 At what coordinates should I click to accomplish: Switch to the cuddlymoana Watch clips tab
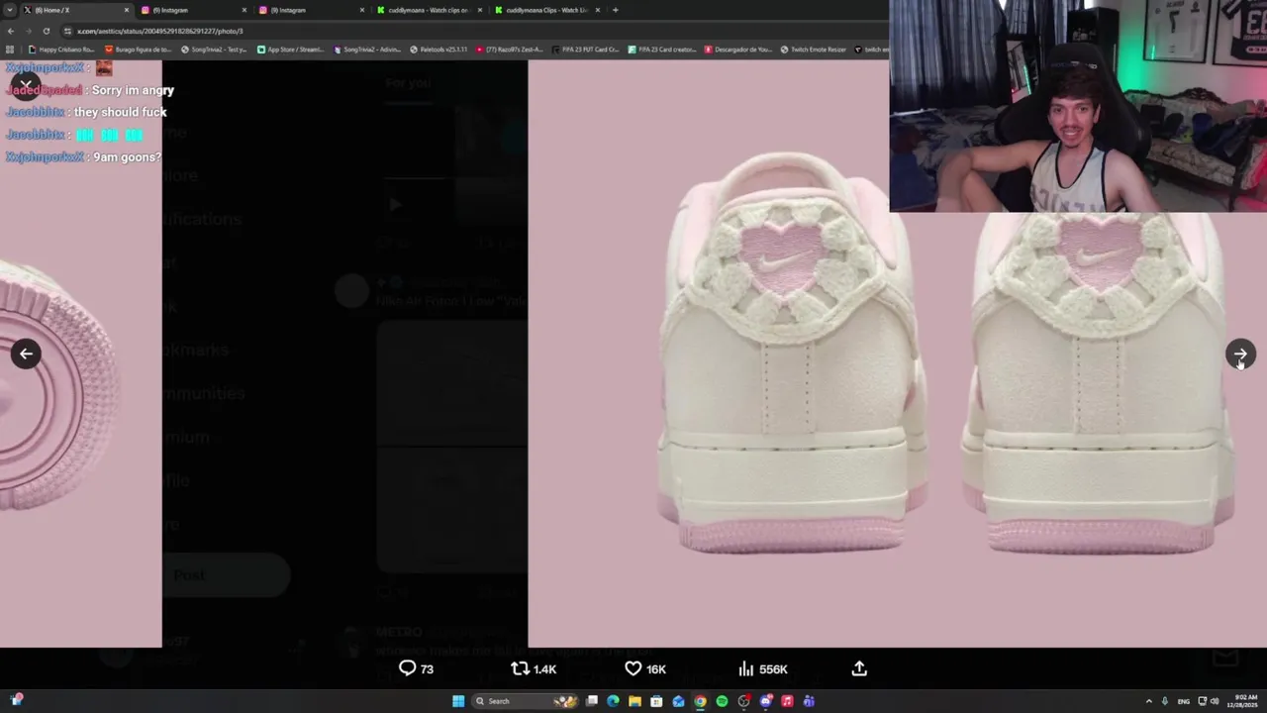point(429,10)
